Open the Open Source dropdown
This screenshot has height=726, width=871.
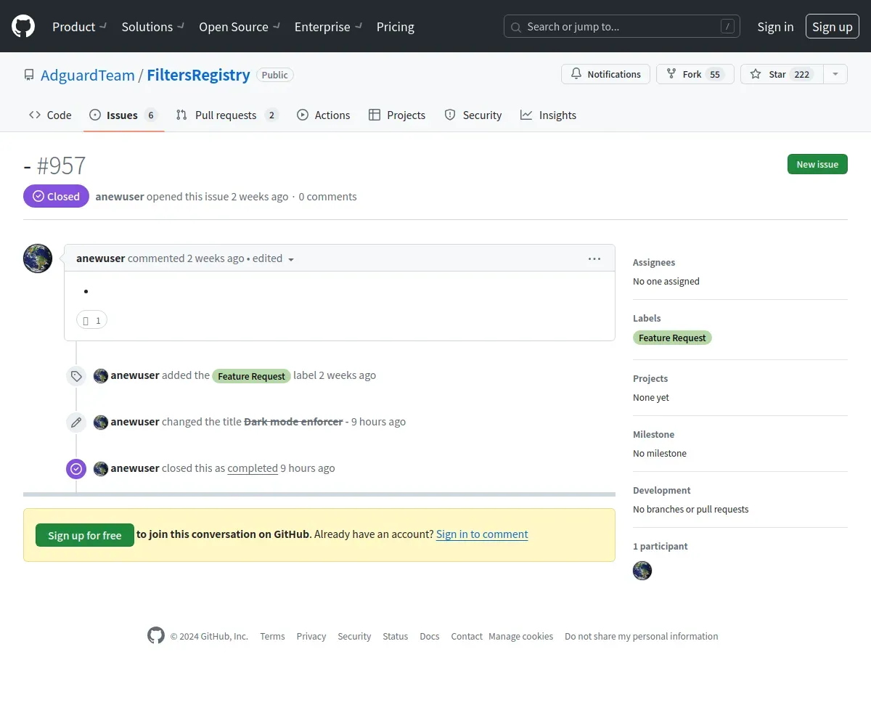(240, 27)
